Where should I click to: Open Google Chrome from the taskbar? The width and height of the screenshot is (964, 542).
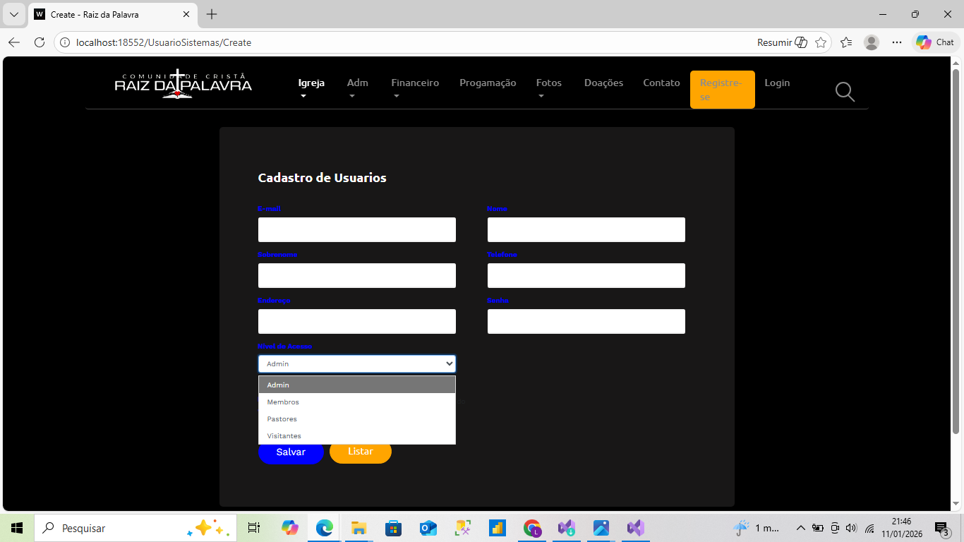(x=532, y=528)
